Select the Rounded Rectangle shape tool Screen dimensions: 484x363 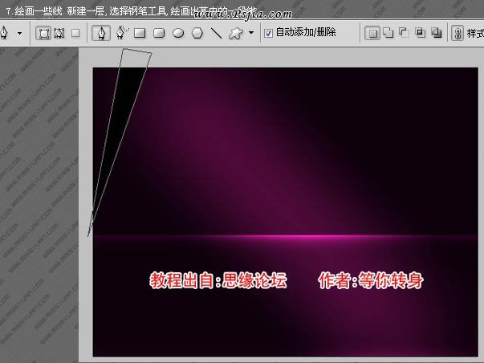[159, 33]
